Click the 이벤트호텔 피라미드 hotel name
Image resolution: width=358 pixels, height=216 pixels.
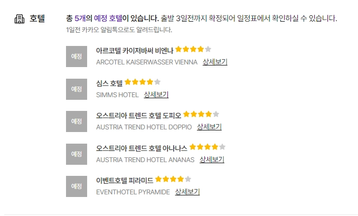pyautogui.click(x=125, y=180)
